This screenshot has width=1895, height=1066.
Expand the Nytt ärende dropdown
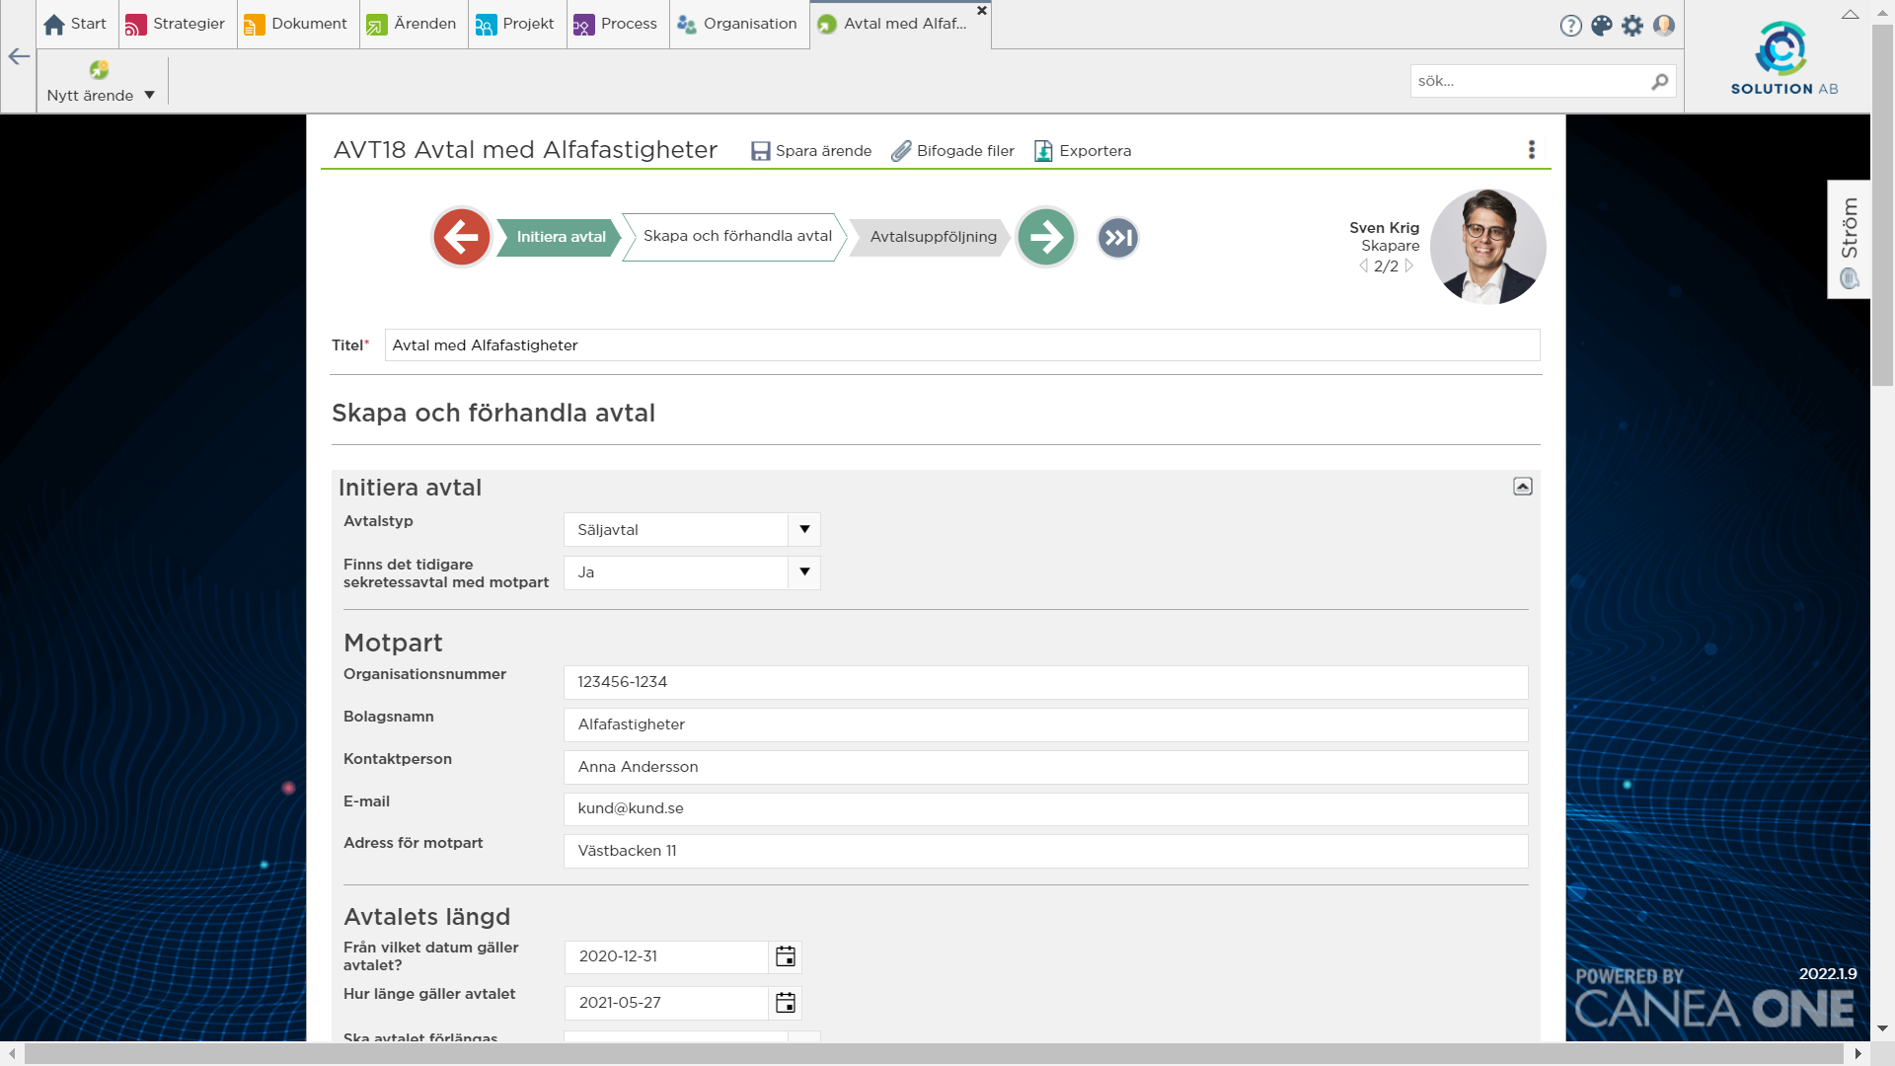coord(150,96)
